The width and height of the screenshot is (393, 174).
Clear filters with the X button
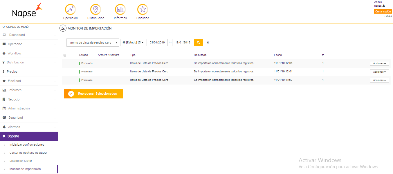pyautogui.click(x=208, y=43)
